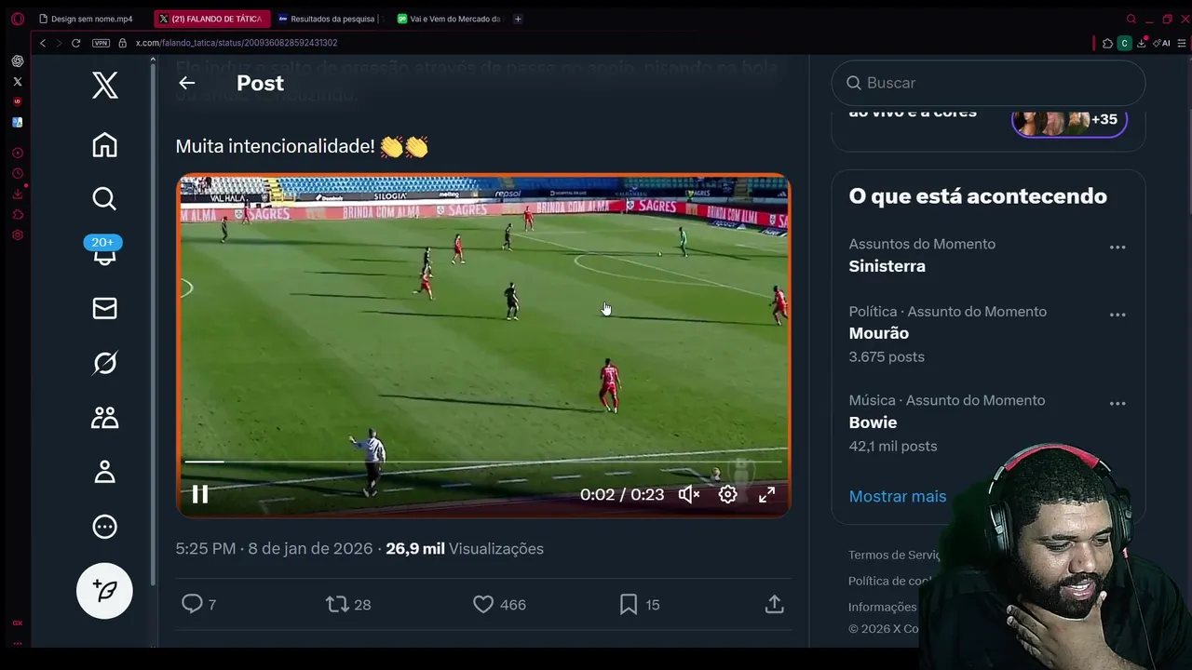Unmute the video sound
The image size is (1192, 670).
(x=689, y=494)
